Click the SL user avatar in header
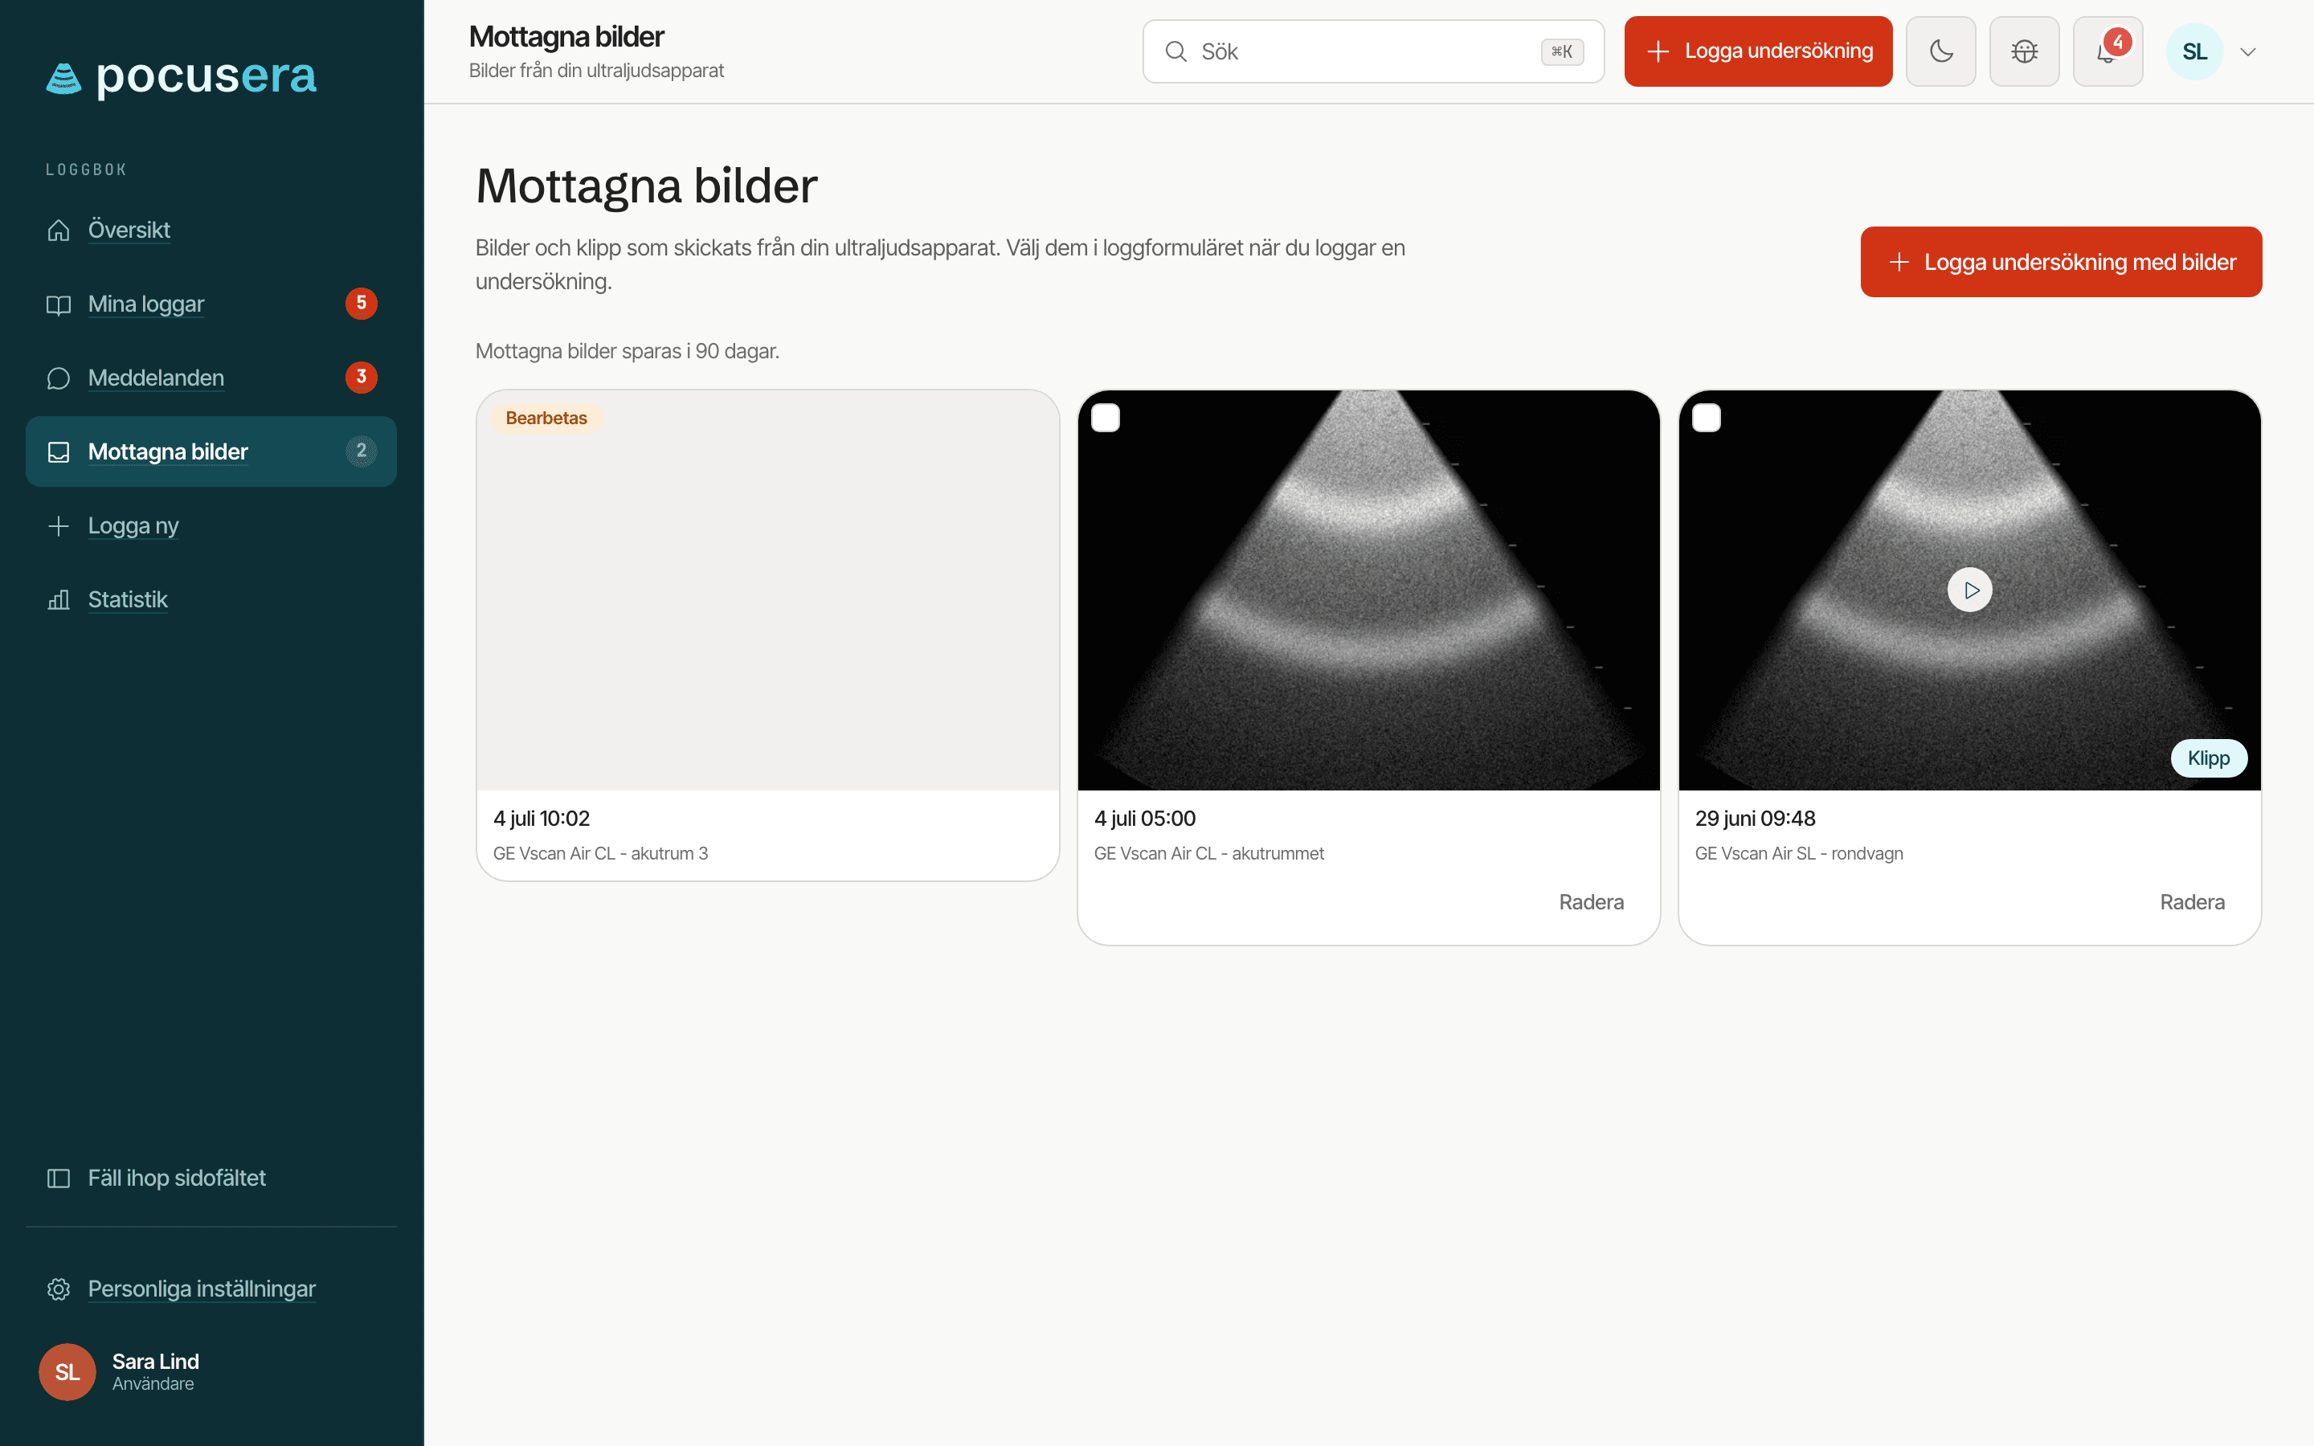Viewport: 2314px width, 1446px height. [x=2194, y=51]
